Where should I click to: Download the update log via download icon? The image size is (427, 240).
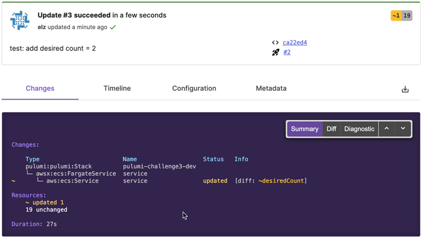pos(405,89)
